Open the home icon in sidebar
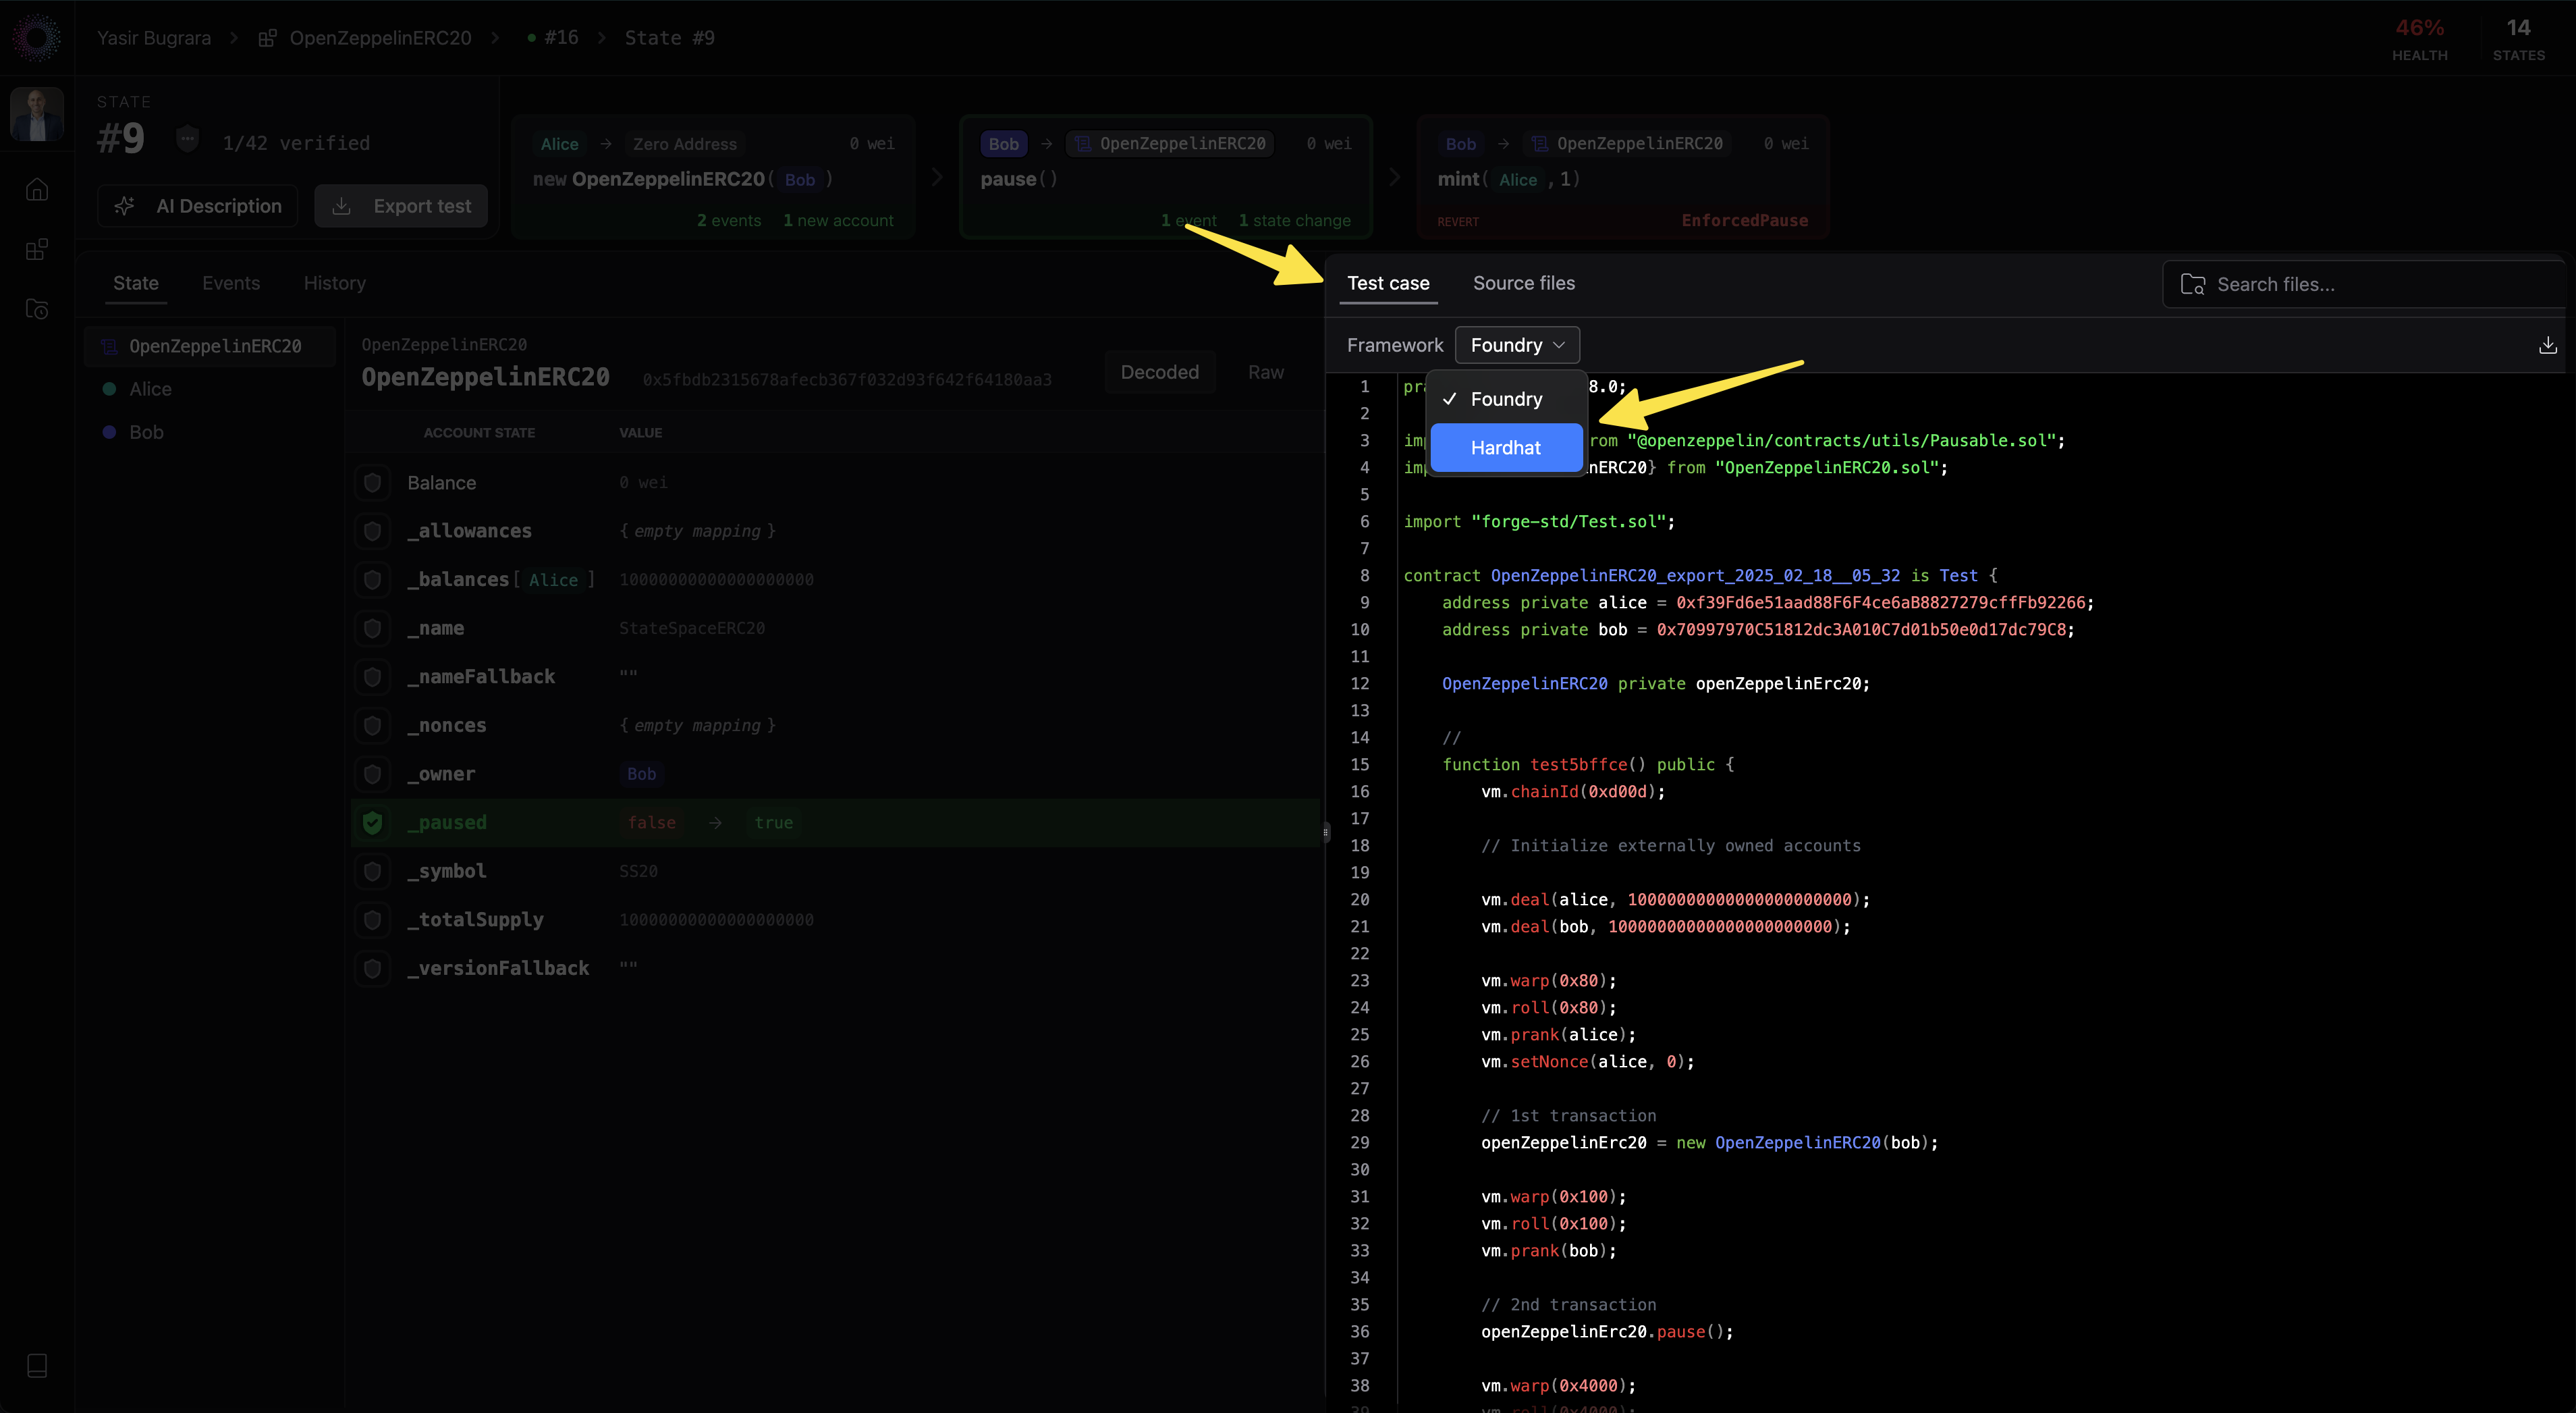Screen dimensions: 2576x1413 [x=37, y=189]
